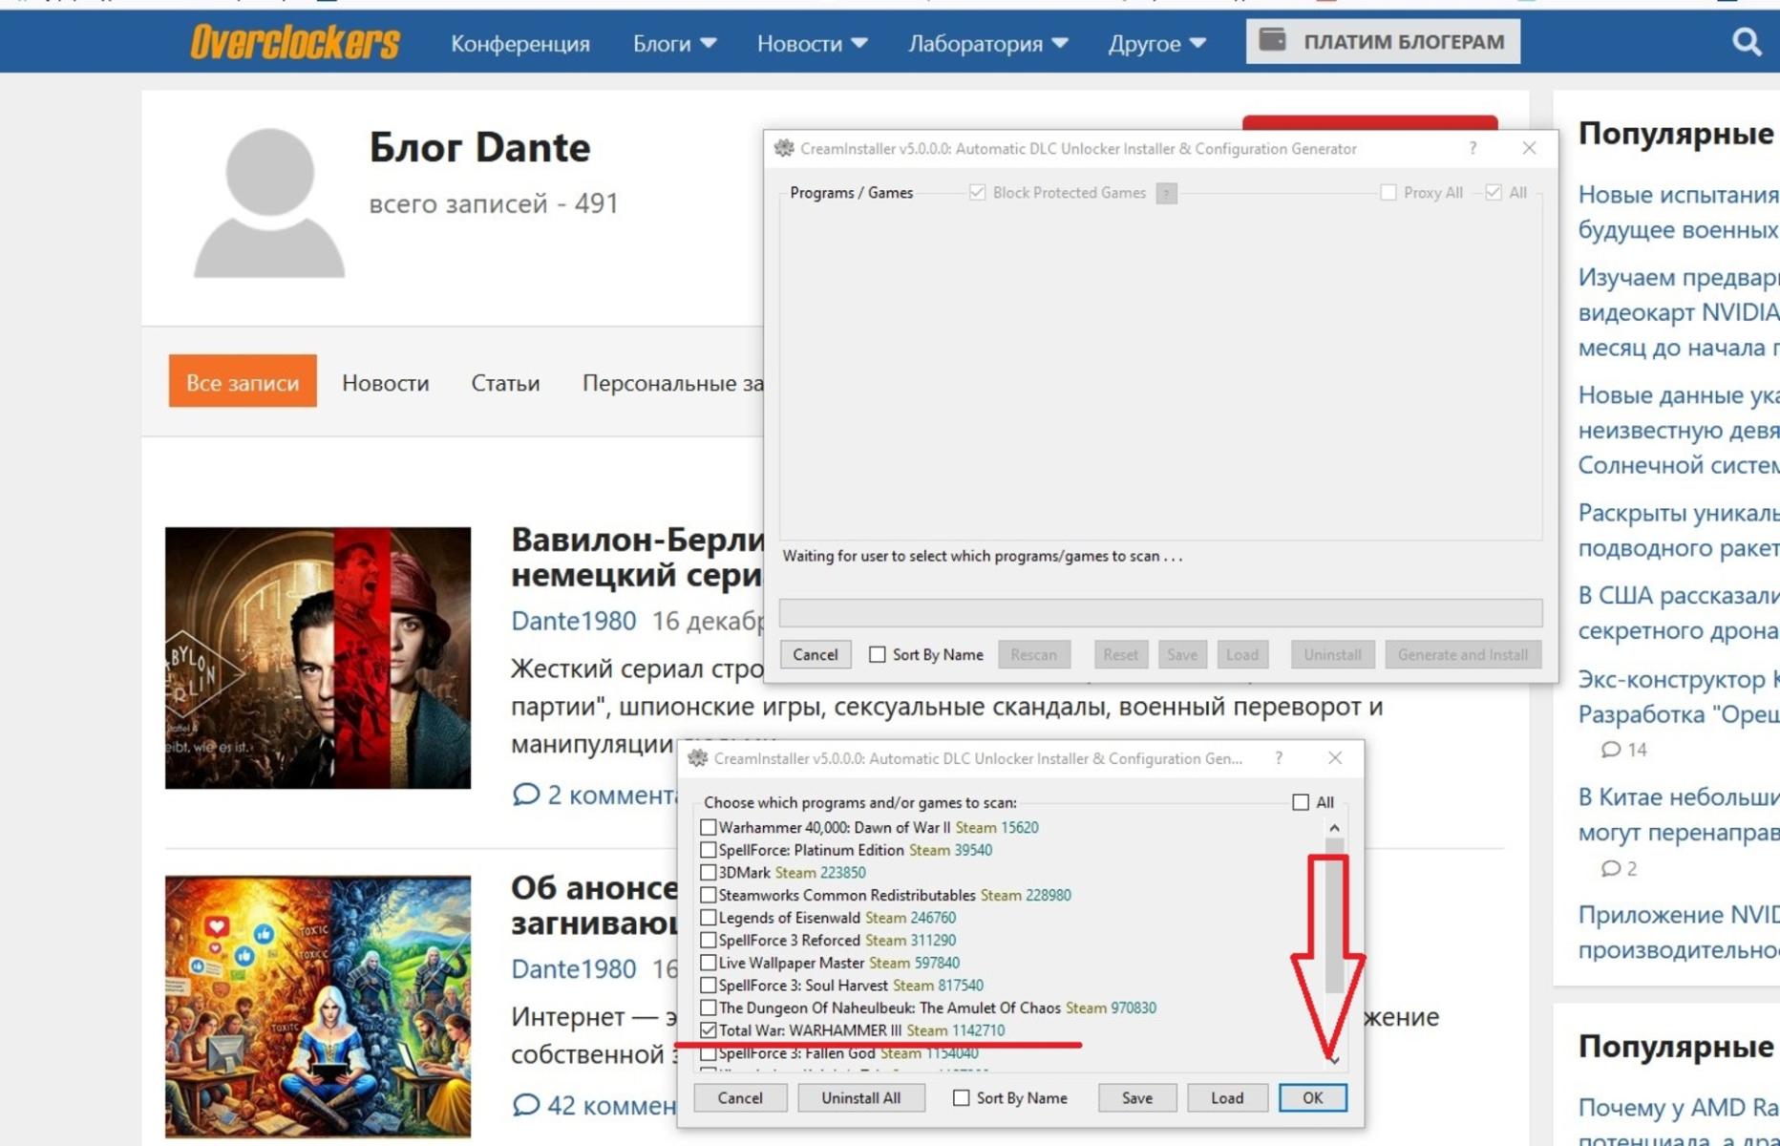Expand the Другое dropdown menu

point(1157,43)
